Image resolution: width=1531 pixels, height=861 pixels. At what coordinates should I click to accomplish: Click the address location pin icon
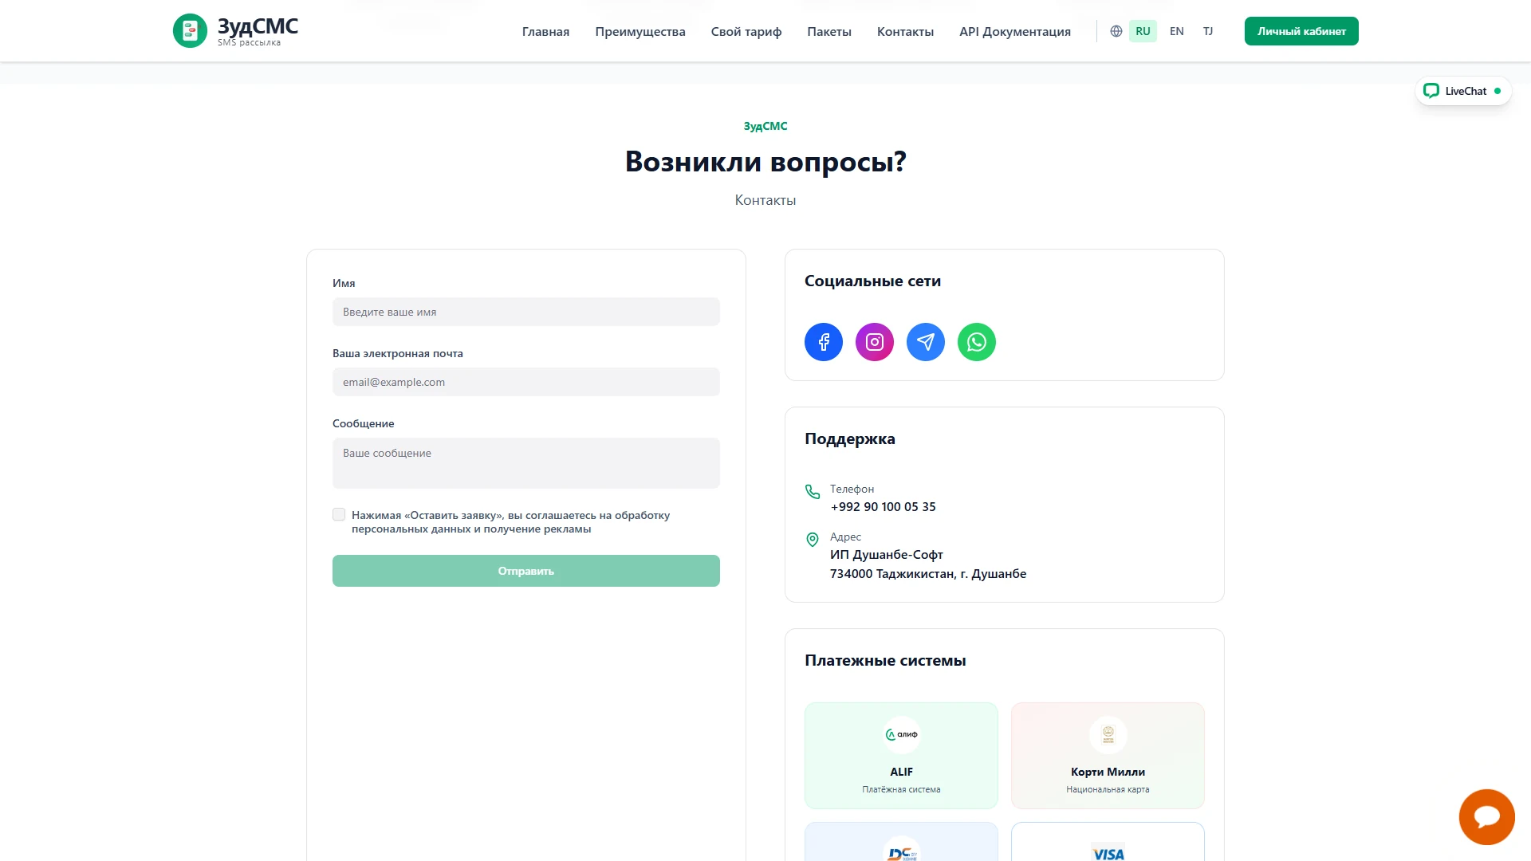tap(813, 540)
